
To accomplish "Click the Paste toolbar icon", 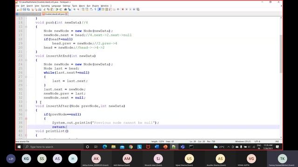I will 52,9.
